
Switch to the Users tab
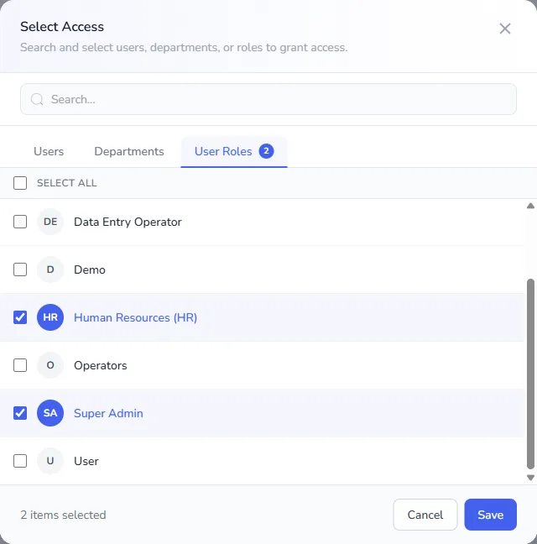(49, 152)
